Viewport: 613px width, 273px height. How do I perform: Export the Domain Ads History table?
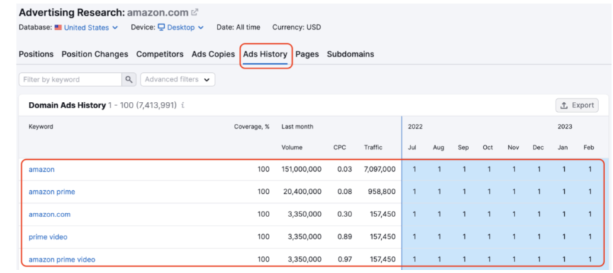pyautogui.click(x=577, y=105)
